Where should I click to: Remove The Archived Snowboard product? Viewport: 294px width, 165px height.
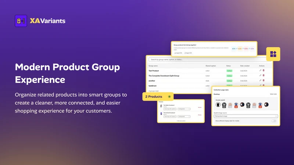[x=200, y=115]
